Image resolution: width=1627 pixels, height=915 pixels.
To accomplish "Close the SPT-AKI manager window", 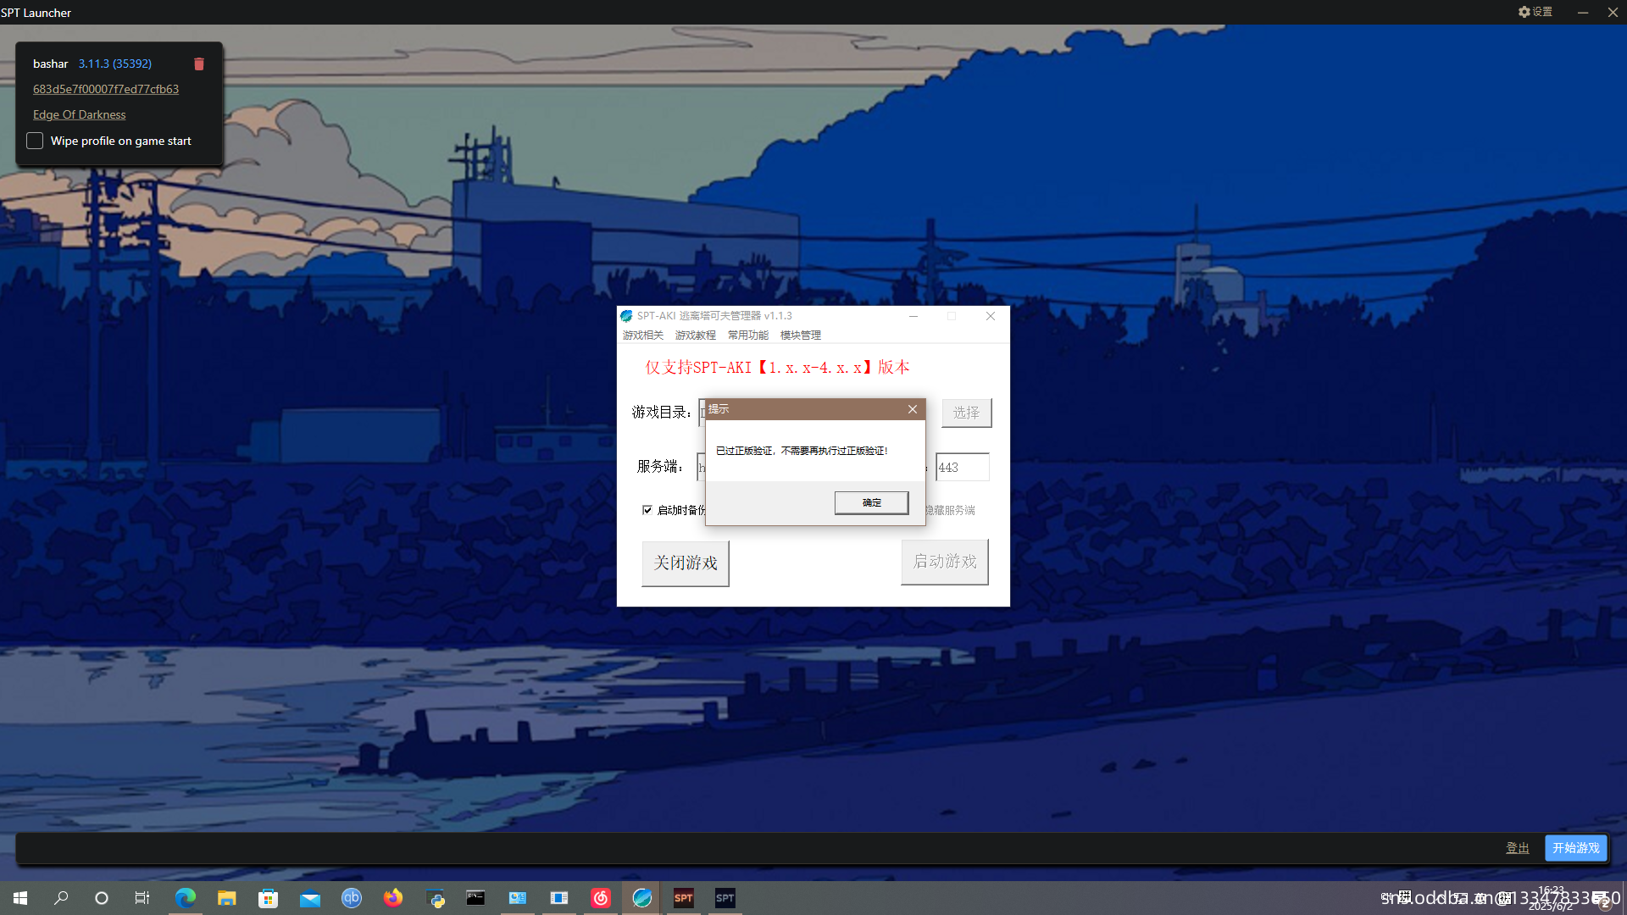I will (x=991, y=316).
